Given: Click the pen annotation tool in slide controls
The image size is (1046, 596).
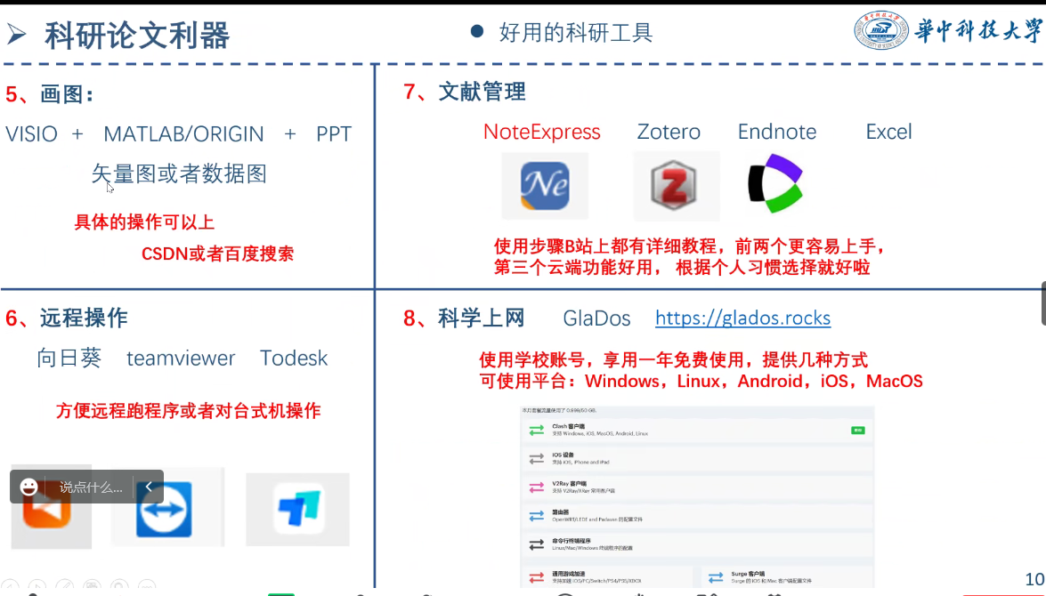Looking at the screenshot, I should coord(63,586).
